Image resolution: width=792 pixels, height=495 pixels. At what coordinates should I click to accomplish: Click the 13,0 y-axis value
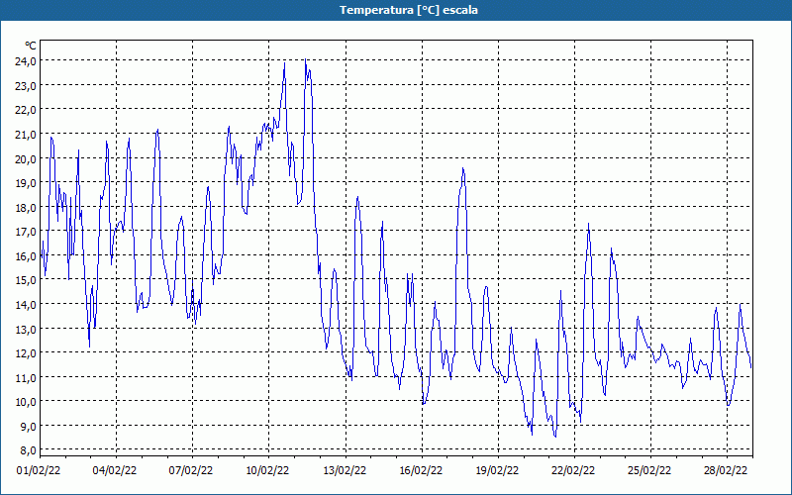coord(27,329)
